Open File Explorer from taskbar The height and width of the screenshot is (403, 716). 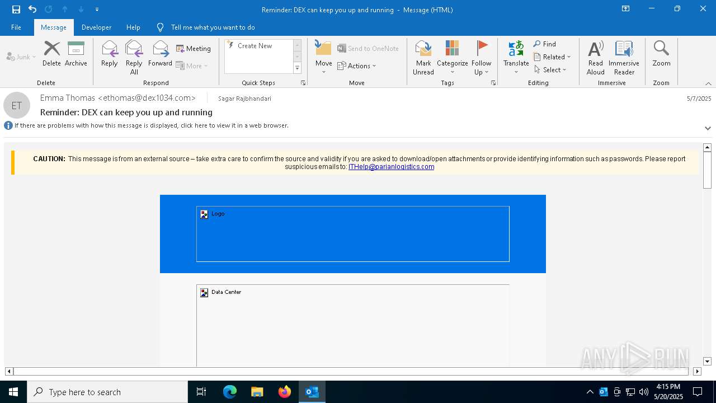[x=257, y=392]
